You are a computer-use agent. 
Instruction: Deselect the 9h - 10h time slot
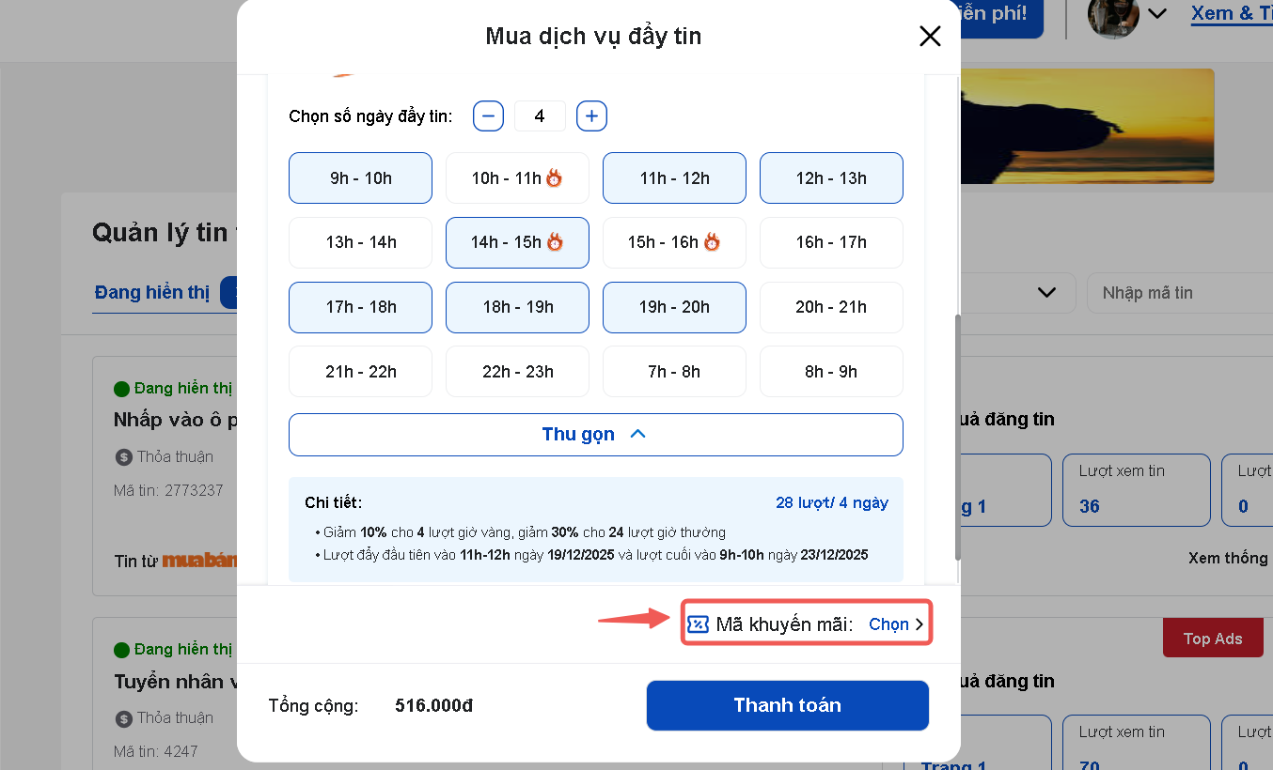[360, 178]
